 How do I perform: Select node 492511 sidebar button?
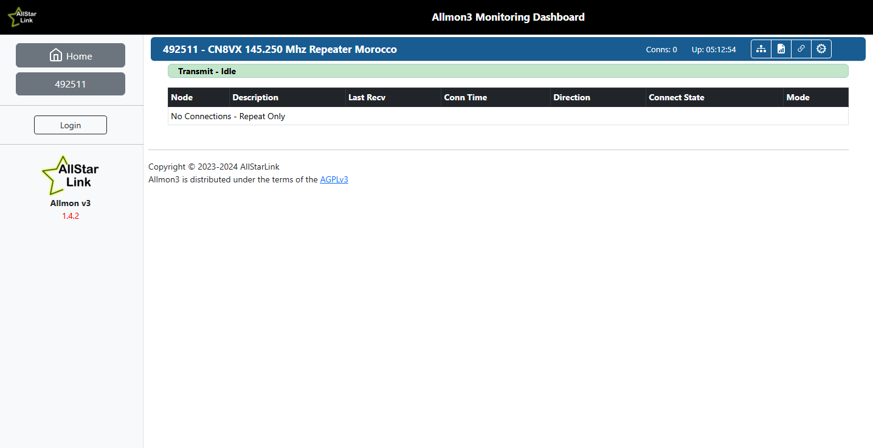(x=71, y=84)
